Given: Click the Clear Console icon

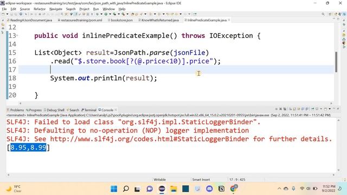Looking at the screenshot, I should point(291,109).
